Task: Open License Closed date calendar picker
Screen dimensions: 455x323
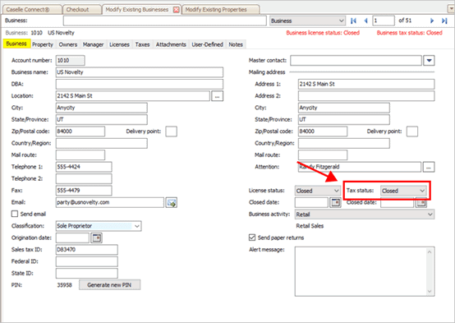Action: (x=335, y=202)
